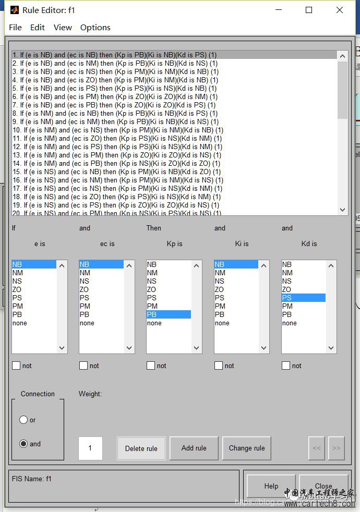Select rule 15 in the rule list
Screen dimensions: 360x512
(x=174, y=172)
